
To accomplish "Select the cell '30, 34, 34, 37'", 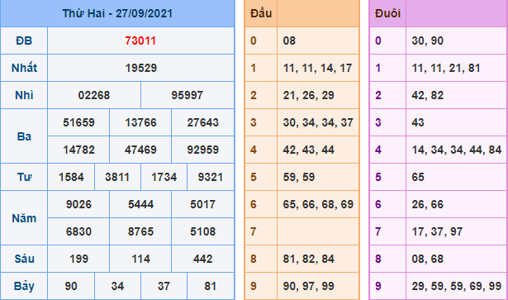I will [x=318, y=122].
